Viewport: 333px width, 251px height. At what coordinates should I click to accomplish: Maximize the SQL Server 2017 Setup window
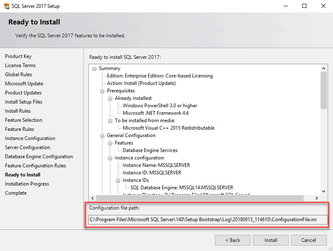pyautogui.click(x=304, y=6)
